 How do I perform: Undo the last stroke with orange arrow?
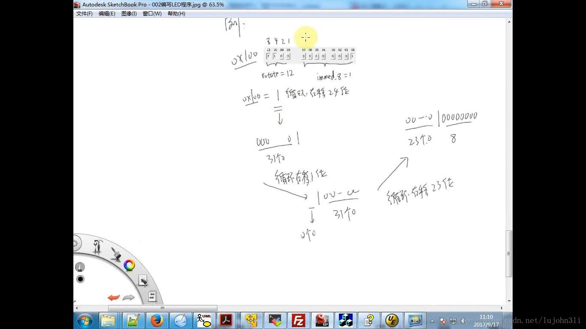(114, 297)
